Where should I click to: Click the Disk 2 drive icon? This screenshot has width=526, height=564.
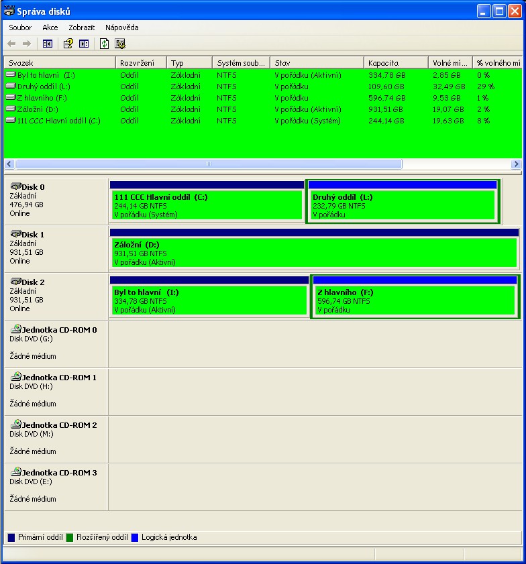[x=15, y=282]
